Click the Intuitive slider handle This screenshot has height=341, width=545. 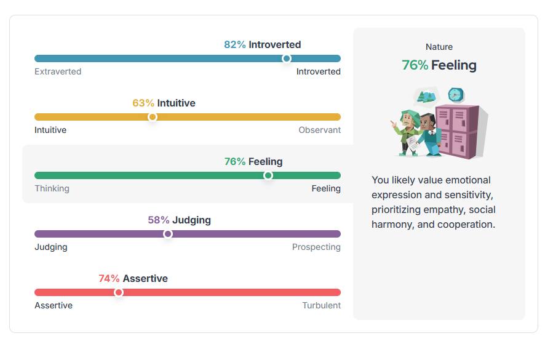click(153, 117)
